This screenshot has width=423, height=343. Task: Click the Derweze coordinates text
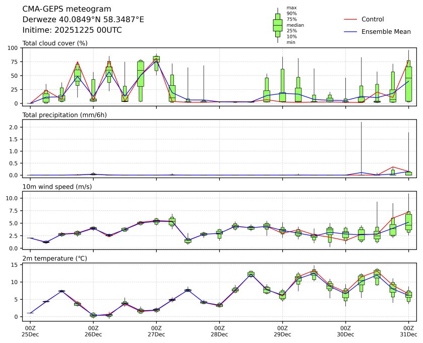coord(83,19)
